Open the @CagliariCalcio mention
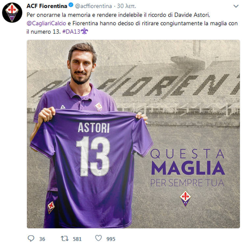 46,23
